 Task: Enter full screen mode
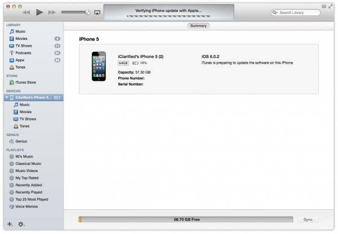pyautogui.click(x=331, y=6)
